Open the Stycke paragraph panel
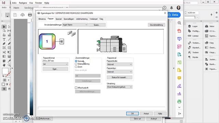The width and height of the screenshot is (219, 123). click(193, 57)
